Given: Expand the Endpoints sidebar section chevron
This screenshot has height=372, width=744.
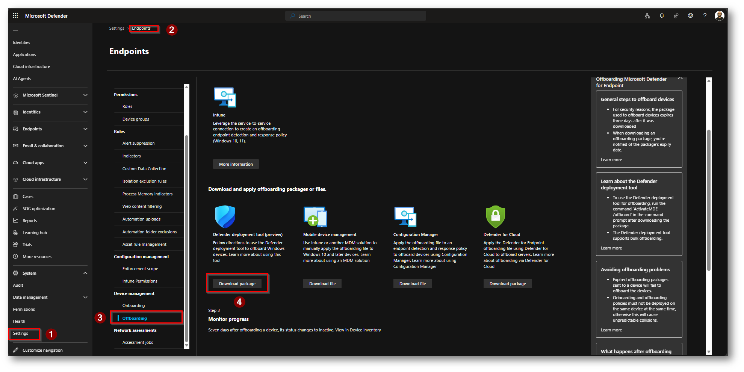Looking at the screenshot, I should 85,129.
